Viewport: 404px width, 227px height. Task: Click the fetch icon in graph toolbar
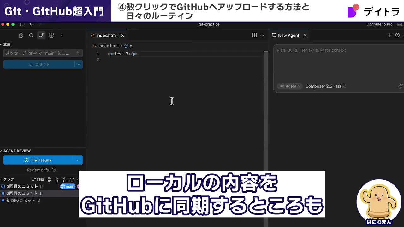click(57, 179)
